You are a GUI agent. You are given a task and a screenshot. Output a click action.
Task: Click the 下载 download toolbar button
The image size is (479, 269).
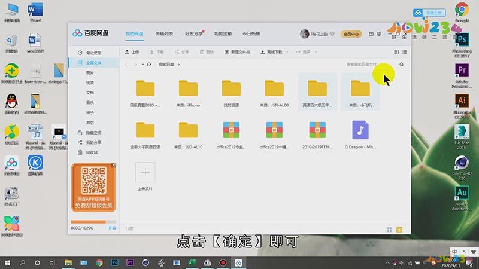pos(157,52)
